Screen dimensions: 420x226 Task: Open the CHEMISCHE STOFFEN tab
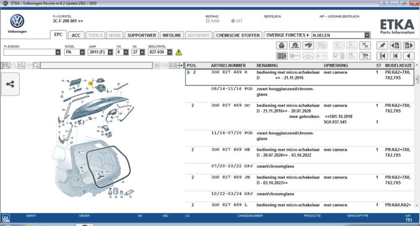(x=238, y=35)
